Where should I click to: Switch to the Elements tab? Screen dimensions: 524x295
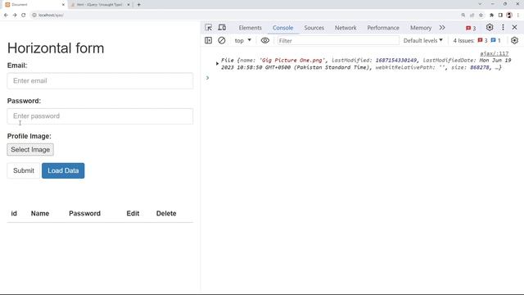point(250,28)
